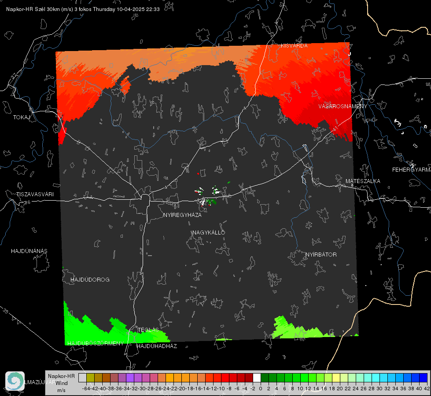The image size is (431, 396).
Task: Pick the white legend swatch before 0
Action: [x=257, y=378]
